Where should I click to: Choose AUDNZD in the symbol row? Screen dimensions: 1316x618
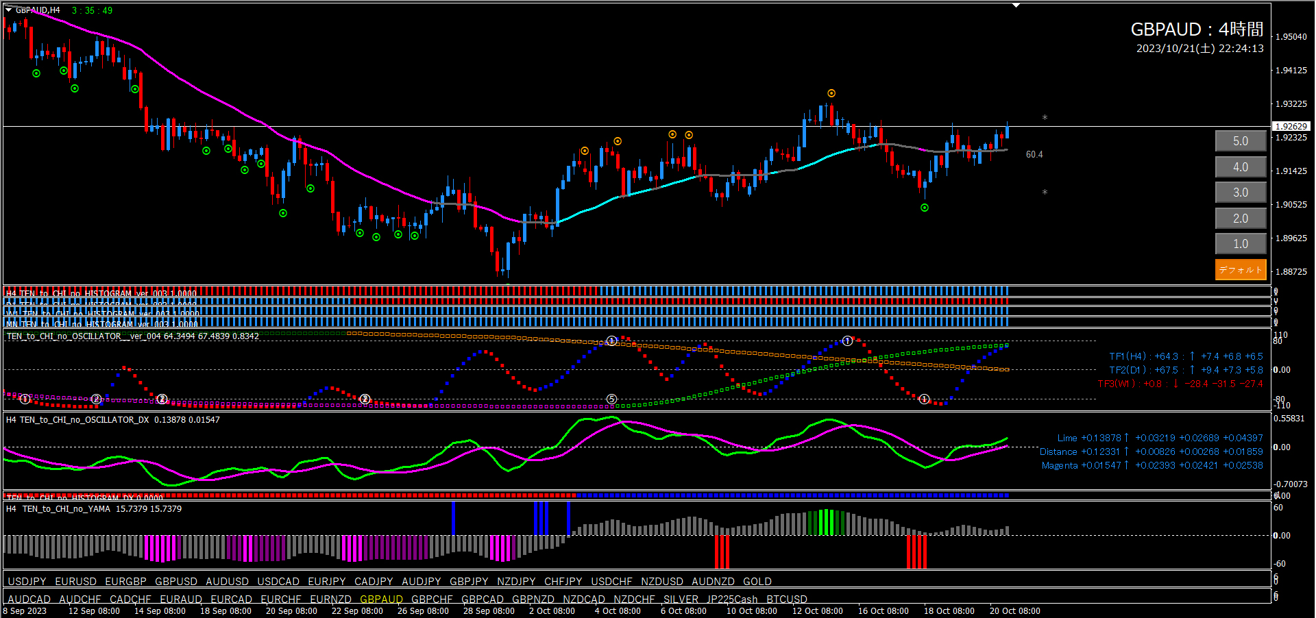tap(714, 582)
